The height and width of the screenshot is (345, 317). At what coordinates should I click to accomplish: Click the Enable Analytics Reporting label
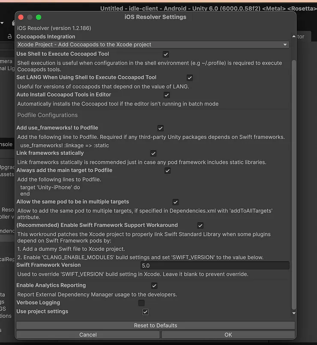point(51,286)
